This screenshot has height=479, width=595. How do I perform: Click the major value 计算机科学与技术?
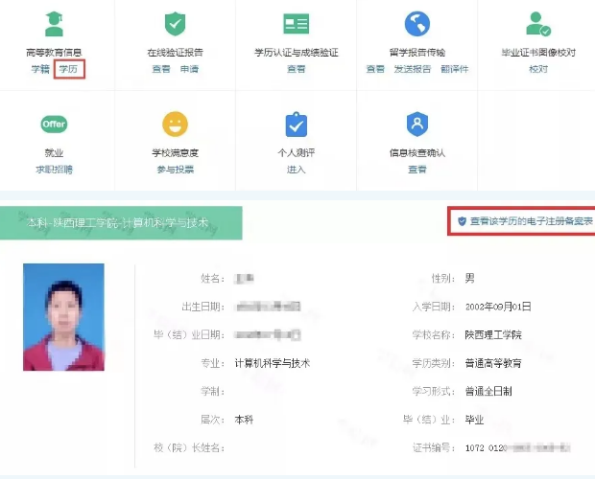pyautogui.click(x=273, y=363)
